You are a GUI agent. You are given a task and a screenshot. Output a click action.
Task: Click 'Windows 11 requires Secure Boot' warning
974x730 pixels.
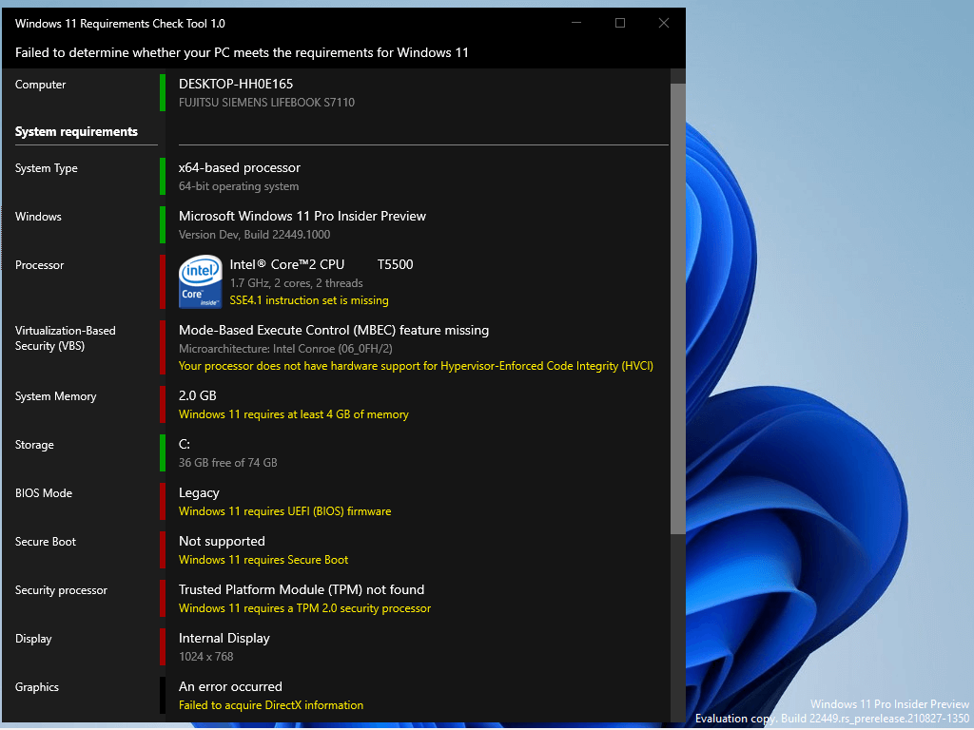click(263, 560)
